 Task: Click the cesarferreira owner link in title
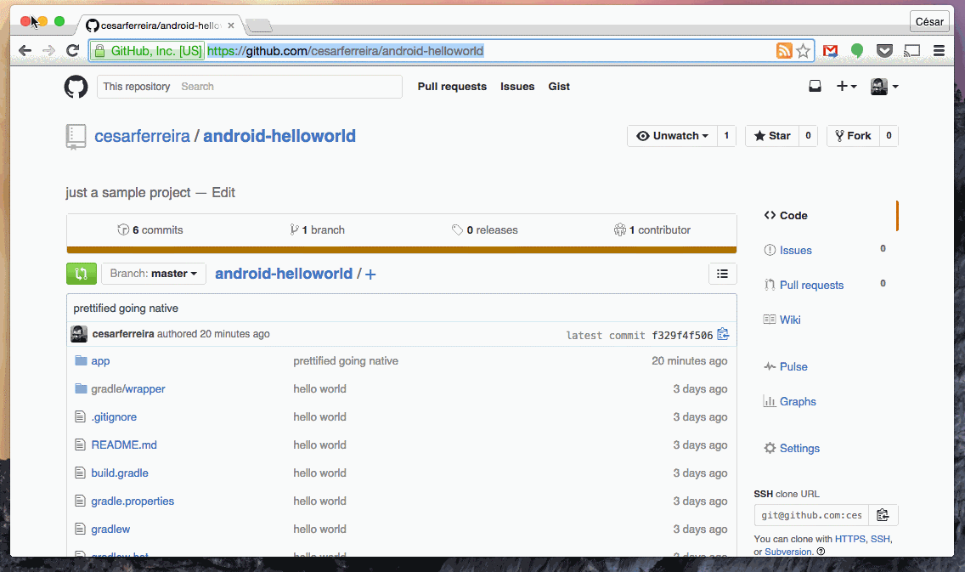click(x=142, y=136)
